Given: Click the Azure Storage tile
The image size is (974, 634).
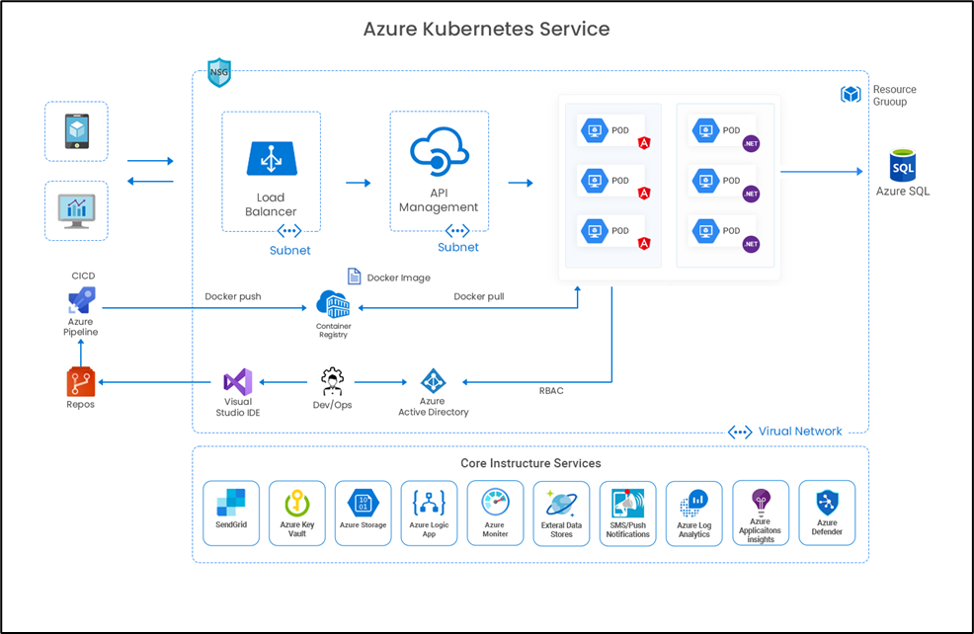Looking at the screenshot, I should [363, 514].
